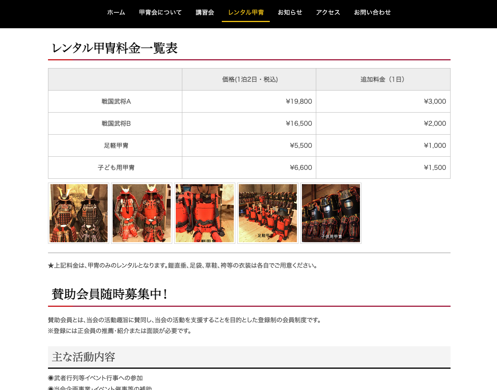Screen dimensions: 497x390
Task: Open the ホーム menu item
Action: coord(116,12)
